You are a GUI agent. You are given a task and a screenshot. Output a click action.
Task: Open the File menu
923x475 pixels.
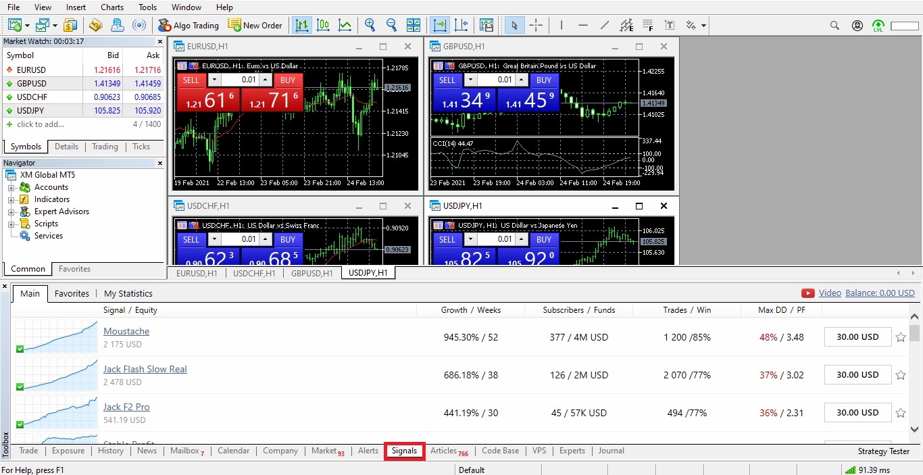(14, 7)
